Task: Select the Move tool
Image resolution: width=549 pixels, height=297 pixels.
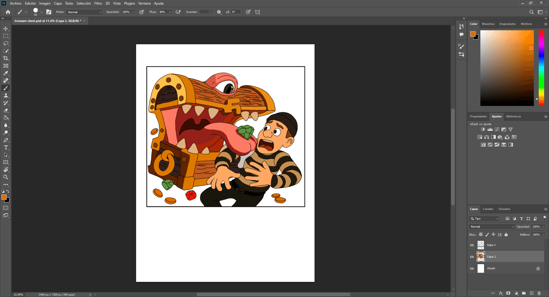Action: point(6,29)
